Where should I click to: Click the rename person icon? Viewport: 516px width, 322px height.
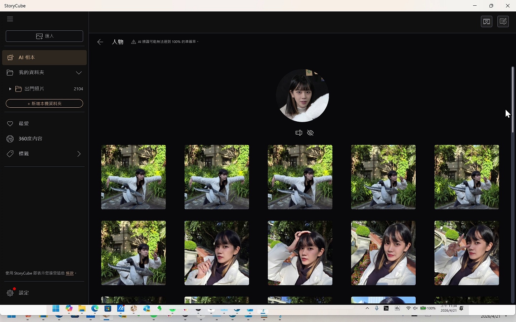pos(298,133)
